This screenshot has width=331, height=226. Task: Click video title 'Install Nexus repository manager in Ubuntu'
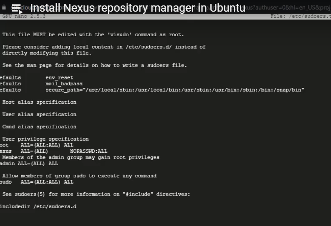pyautogui.click(x=138, y=8)
